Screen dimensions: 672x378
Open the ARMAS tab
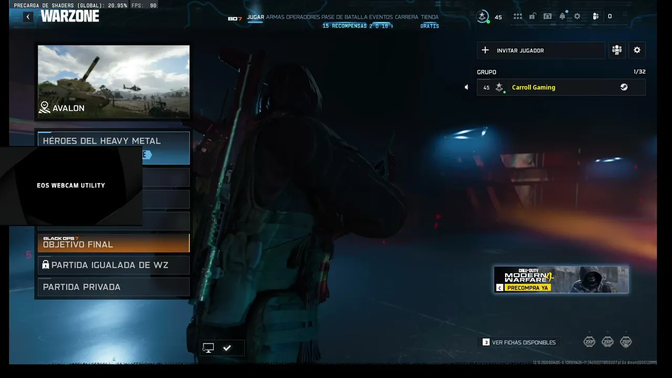click(275, 17)
